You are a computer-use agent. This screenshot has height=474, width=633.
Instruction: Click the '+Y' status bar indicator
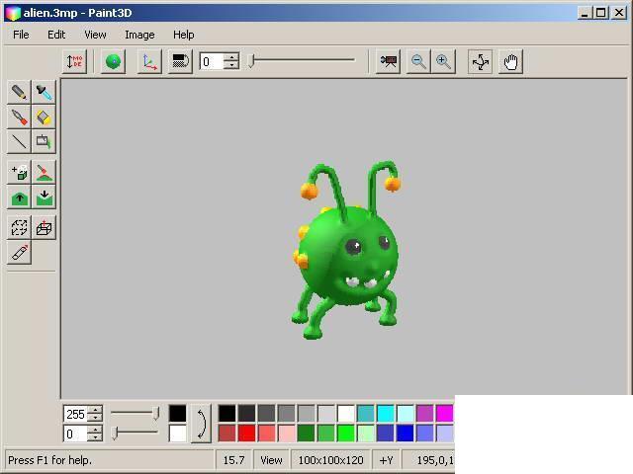[x=386, y=460]
